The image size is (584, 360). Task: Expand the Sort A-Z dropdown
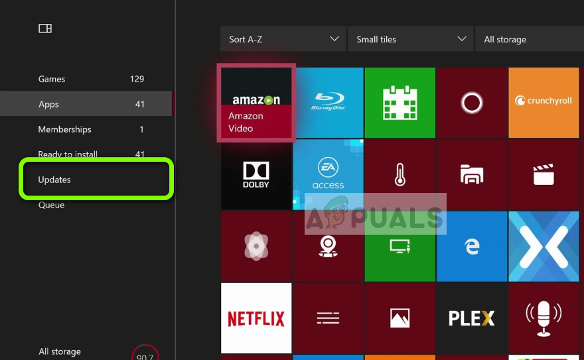click(283, 38)
